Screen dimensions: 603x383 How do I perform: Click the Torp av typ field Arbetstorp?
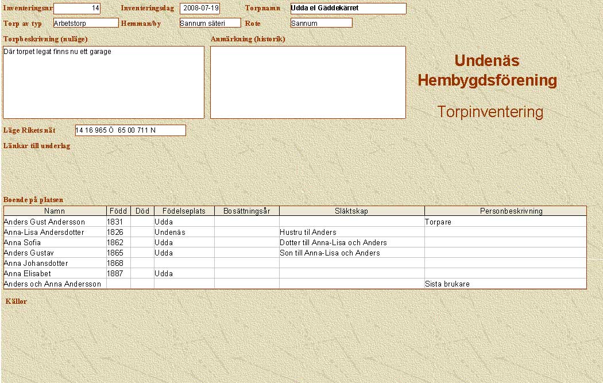(x=86, y=23)
